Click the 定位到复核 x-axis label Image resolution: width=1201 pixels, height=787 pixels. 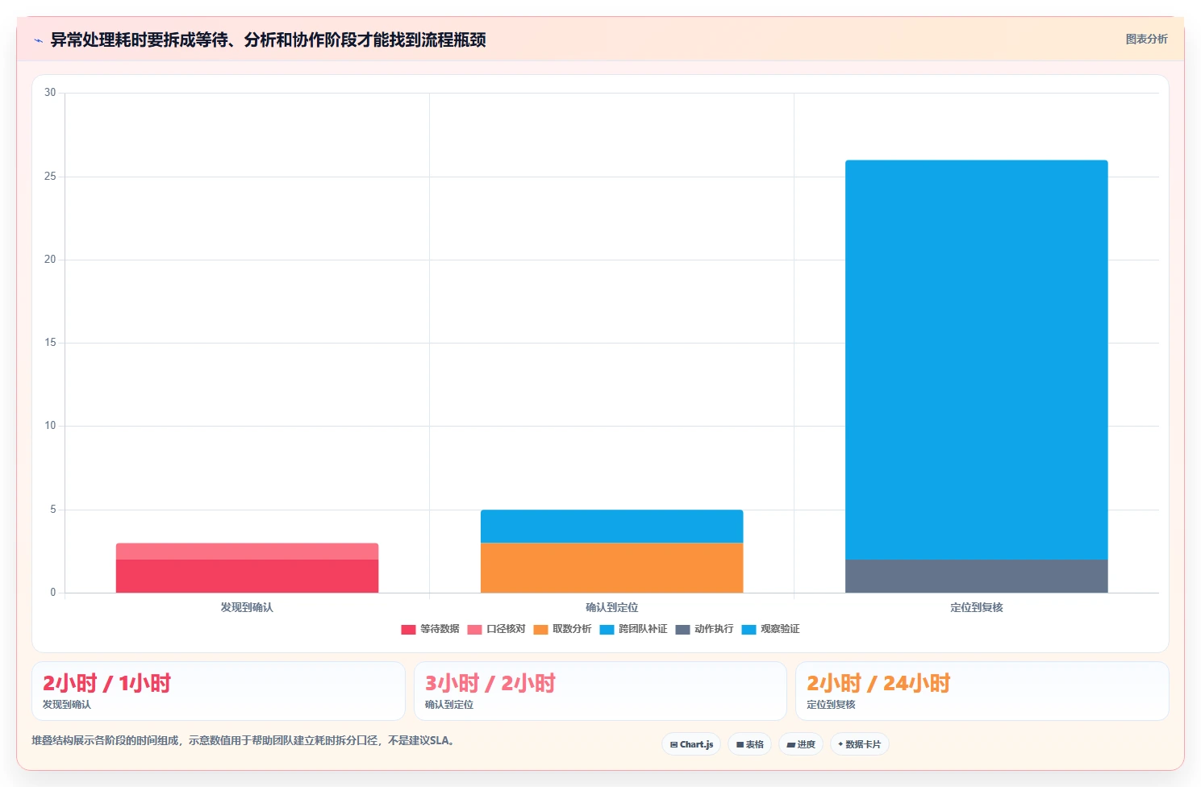coord(976,607)
